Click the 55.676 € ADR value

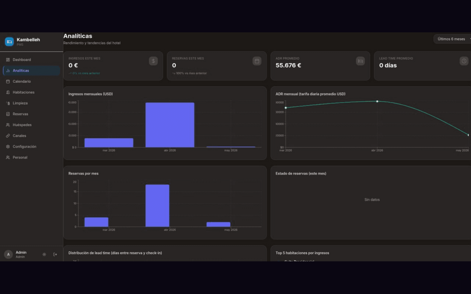288,65
